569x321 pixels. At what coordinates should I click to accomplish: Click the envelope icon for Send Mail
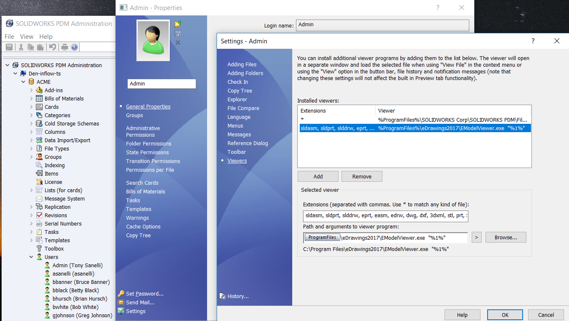click(121, 302)
